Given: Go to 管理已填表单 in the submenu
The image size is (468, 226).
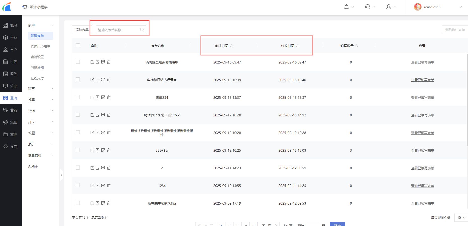Looking at the screenshot, I should point(41,46).
